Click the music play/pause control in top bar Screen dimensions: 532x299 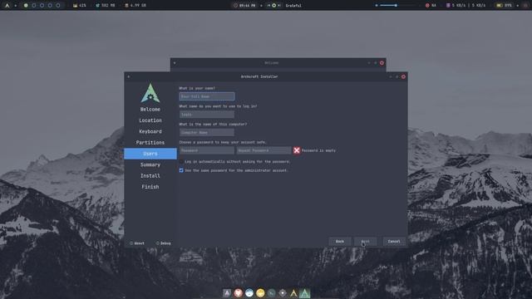273,6
